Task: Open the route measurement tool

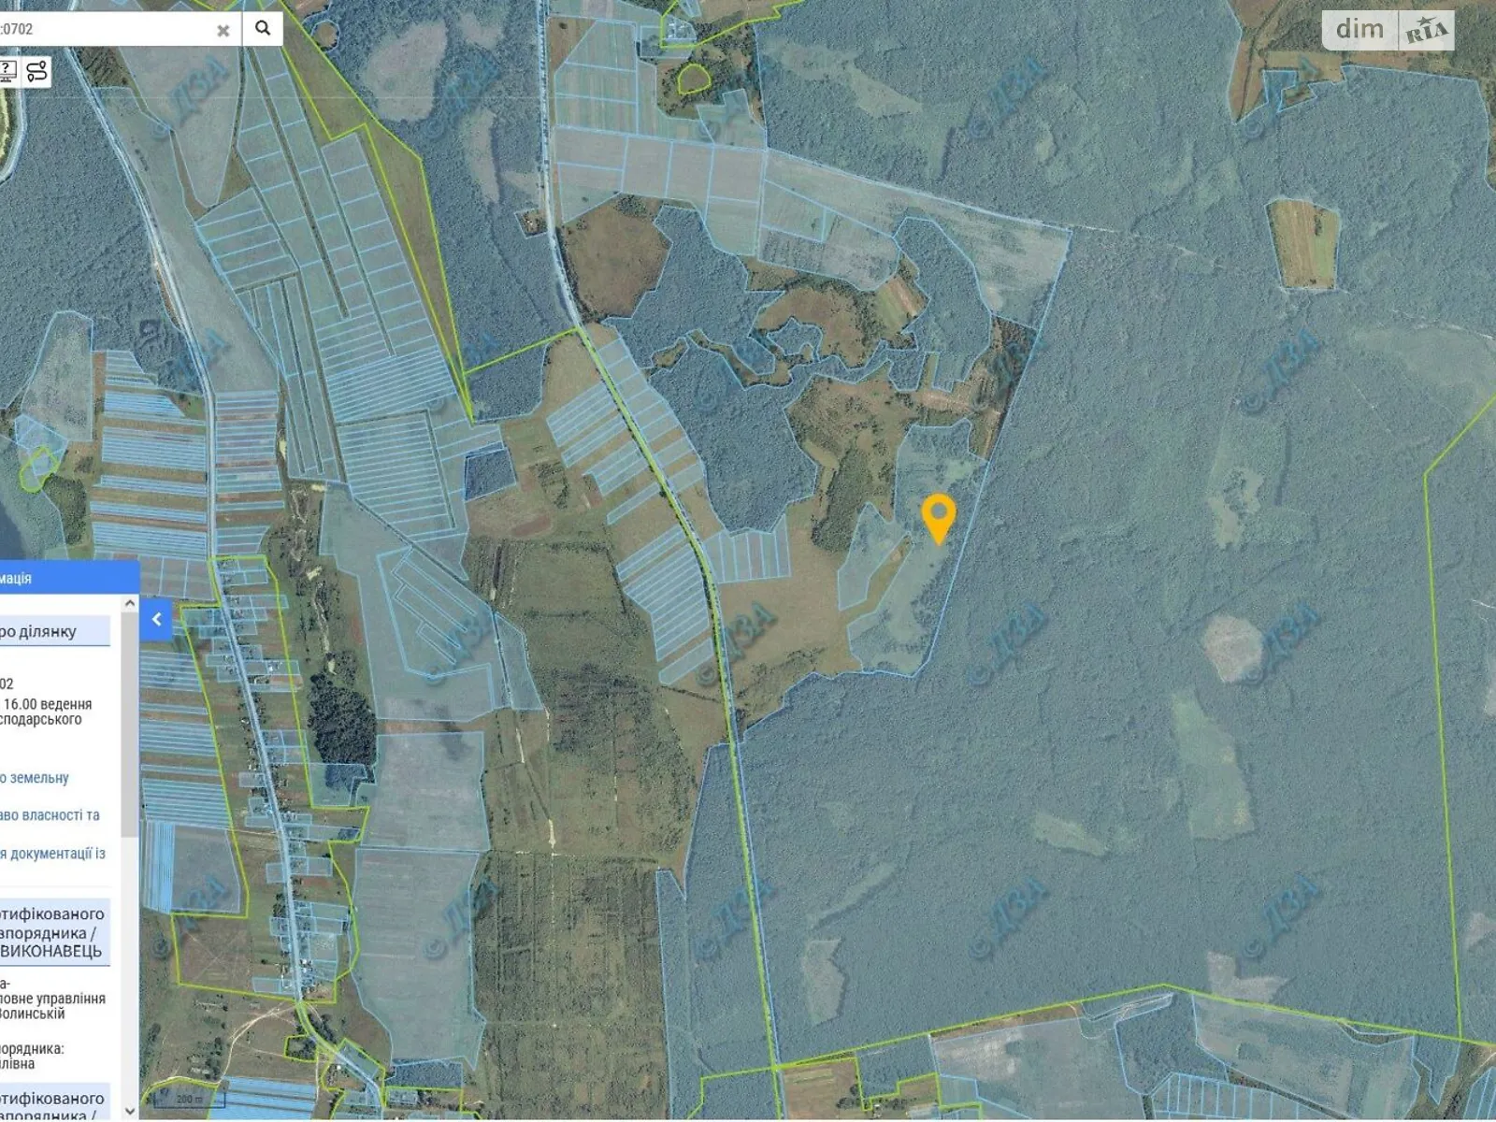Action: pyautogui.click(x=36, y=71)
